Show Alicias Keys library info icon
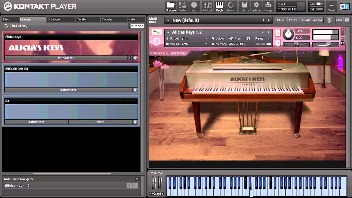The height and width of the screenshot is (198, 352). (130, 58)
